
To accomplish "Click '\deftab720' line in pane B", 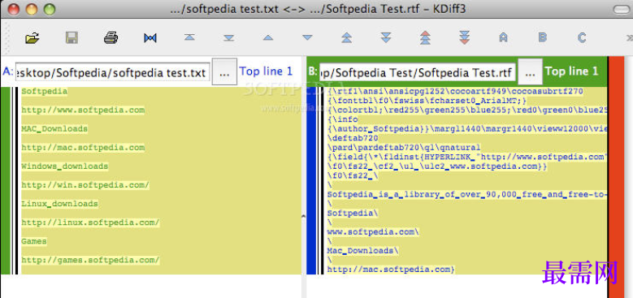I will pos(353,138).
